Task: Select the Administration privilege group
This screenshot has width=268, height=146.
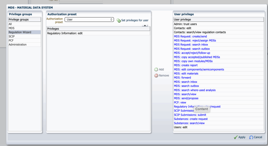Action: pos(24,45)
